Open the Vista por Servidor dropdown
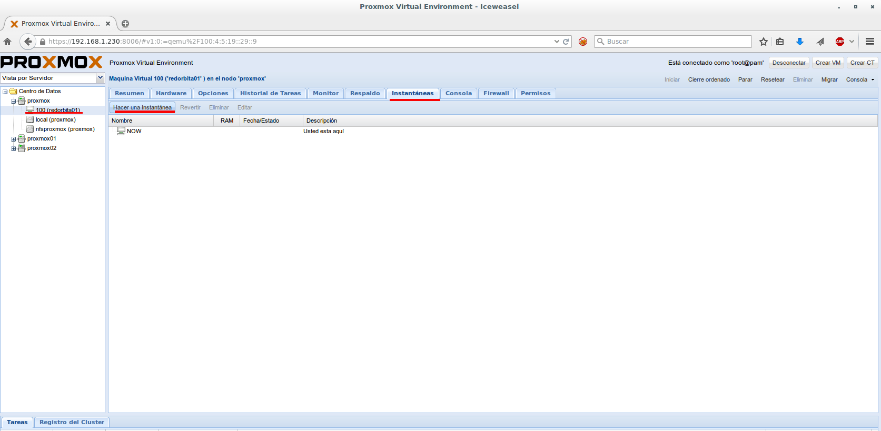Screen dimensions: 881x431 pyautogui.click(x=100, y=78)
